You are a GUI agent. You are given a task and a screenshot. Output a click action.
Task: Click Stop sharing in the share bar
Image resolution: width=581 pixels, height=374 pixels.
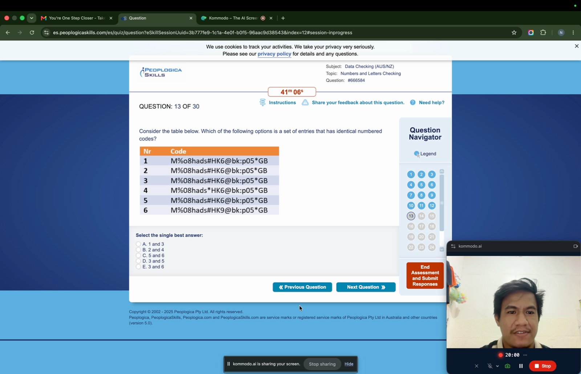click(x=322, y=364)
